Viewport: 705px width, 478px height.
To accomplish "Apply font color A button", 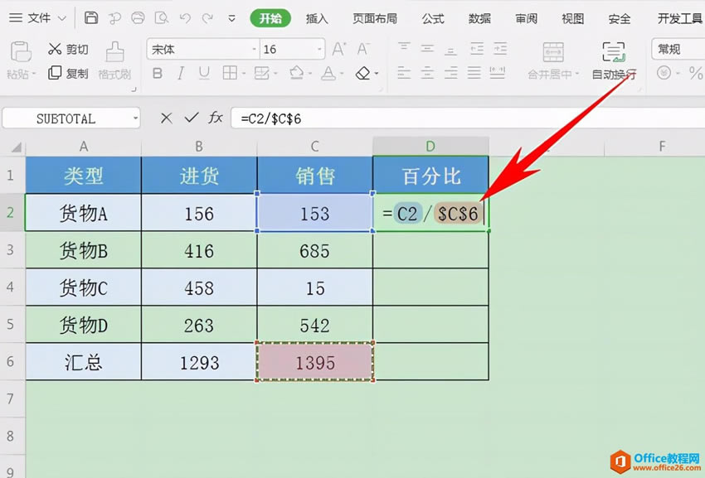I will 328,73.
